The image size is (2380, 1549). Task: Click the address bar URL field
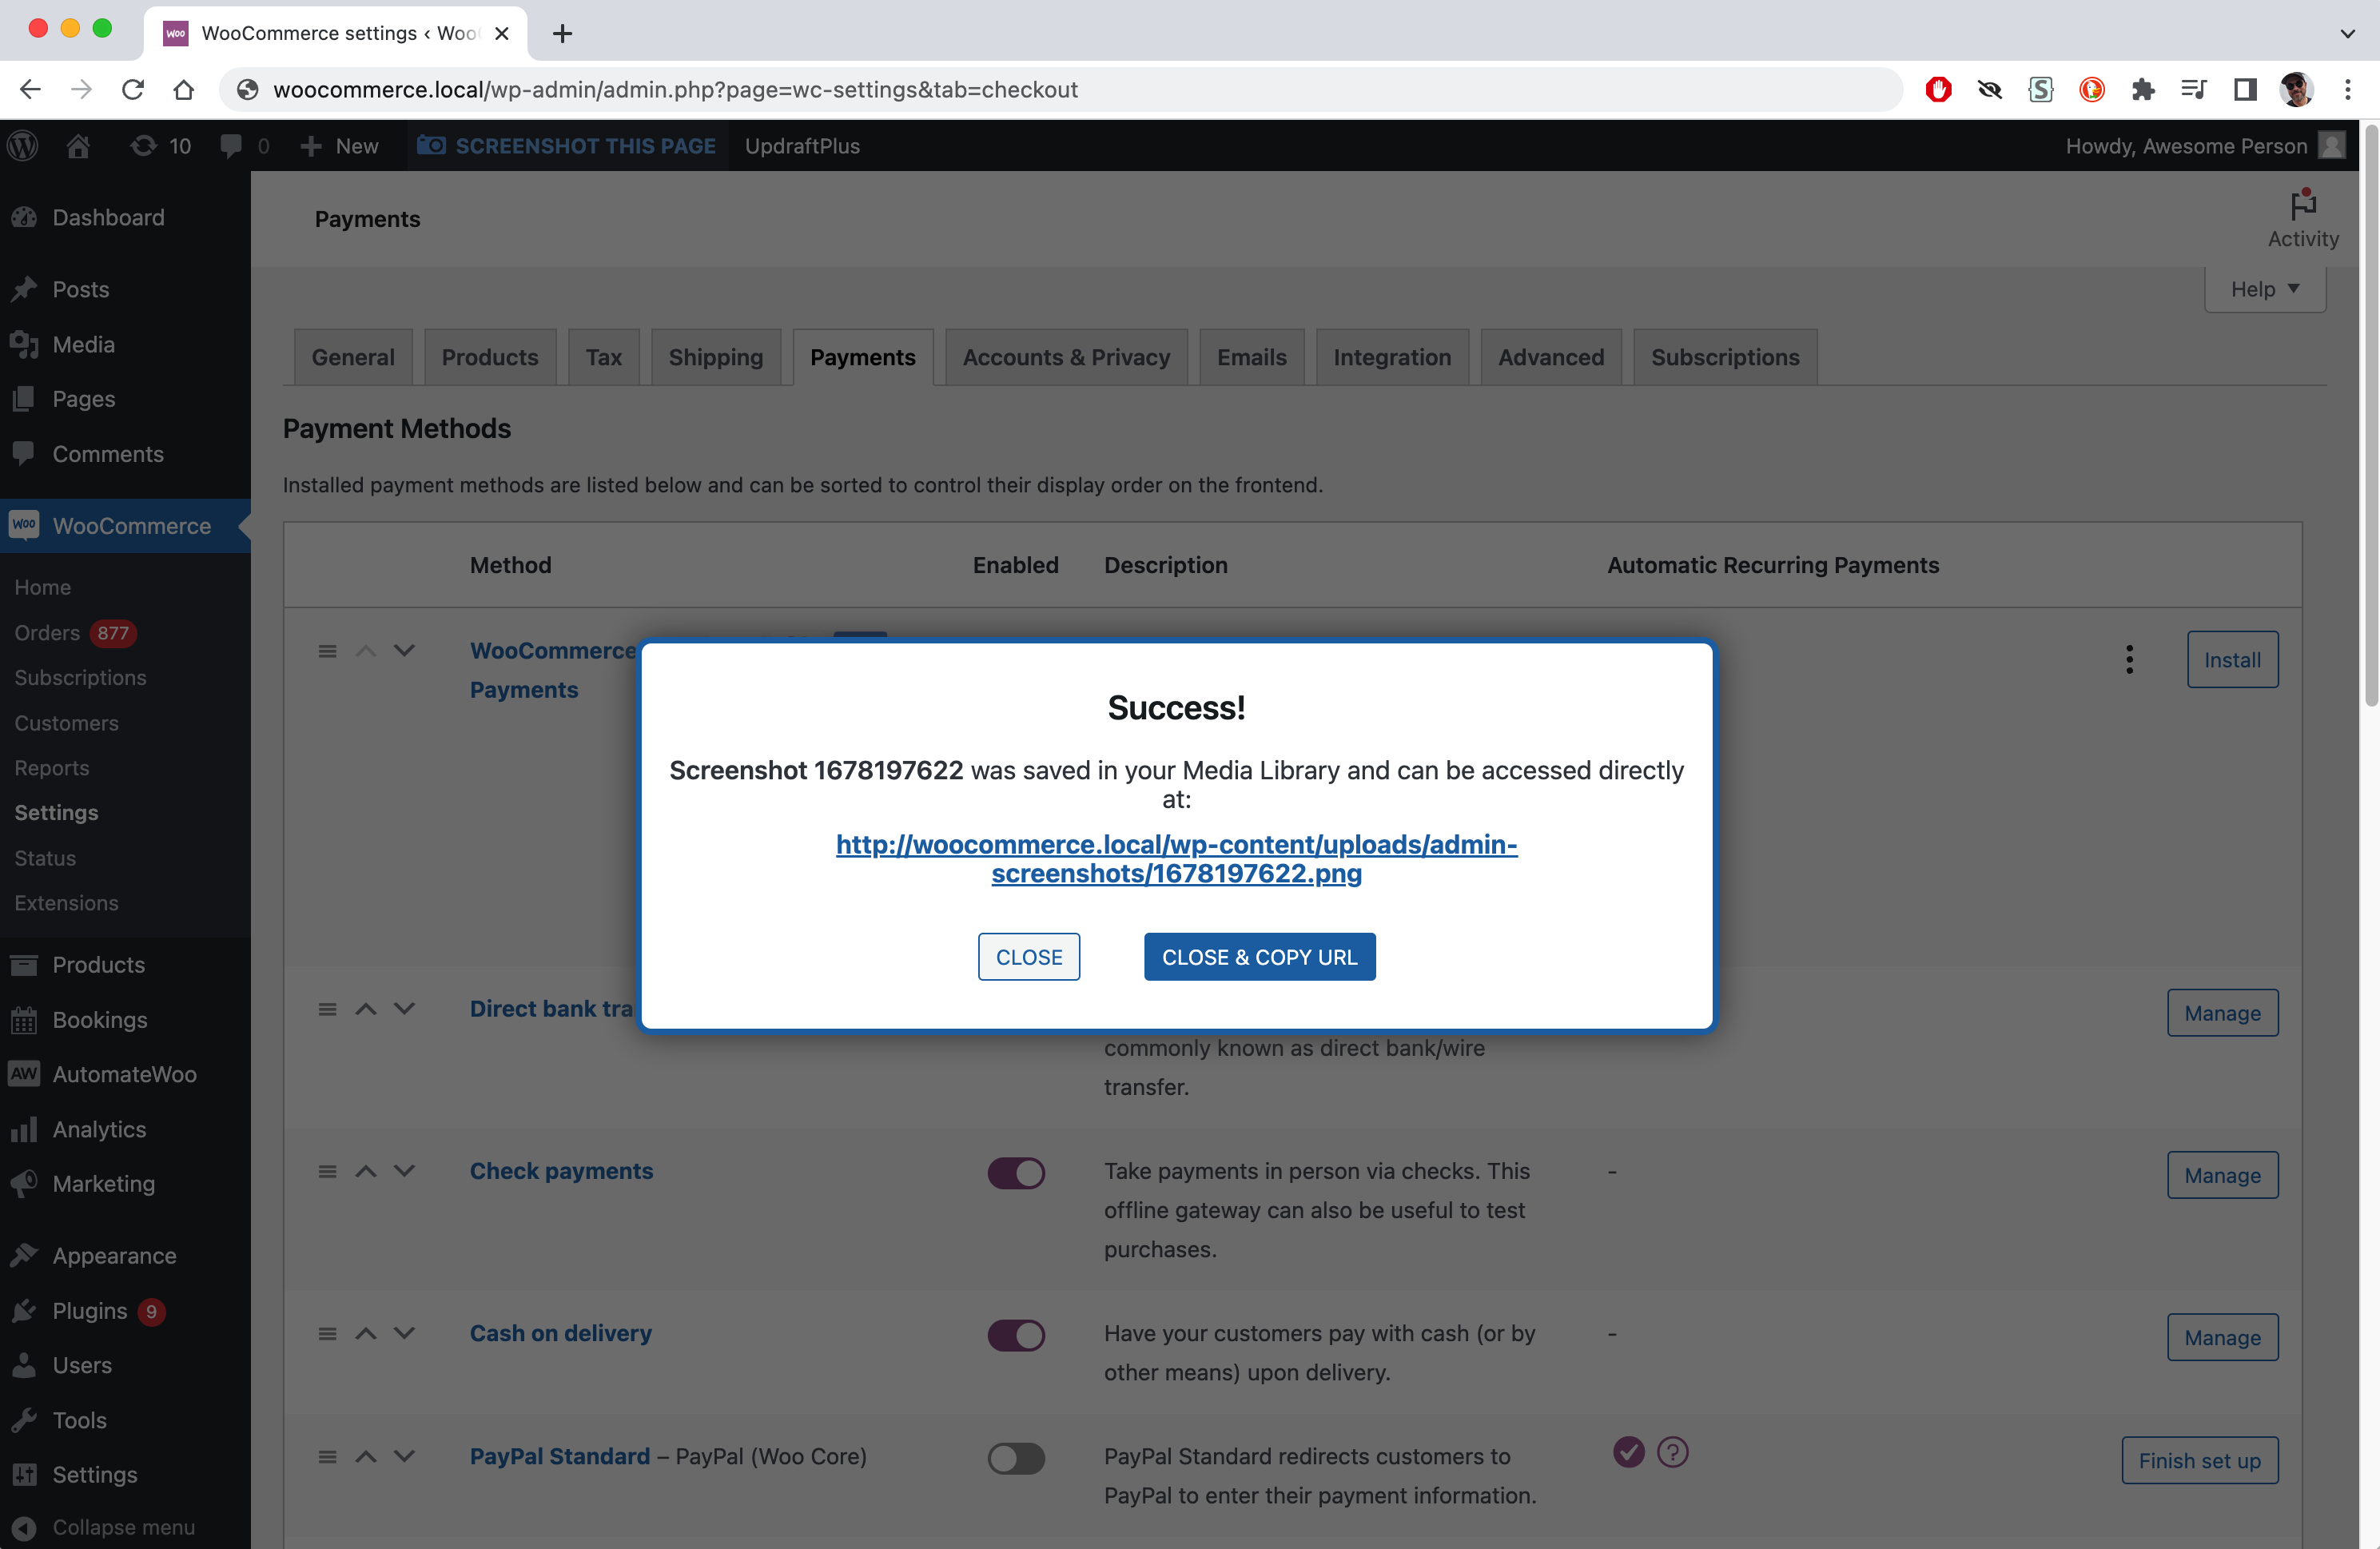[x=1060, y=89]
